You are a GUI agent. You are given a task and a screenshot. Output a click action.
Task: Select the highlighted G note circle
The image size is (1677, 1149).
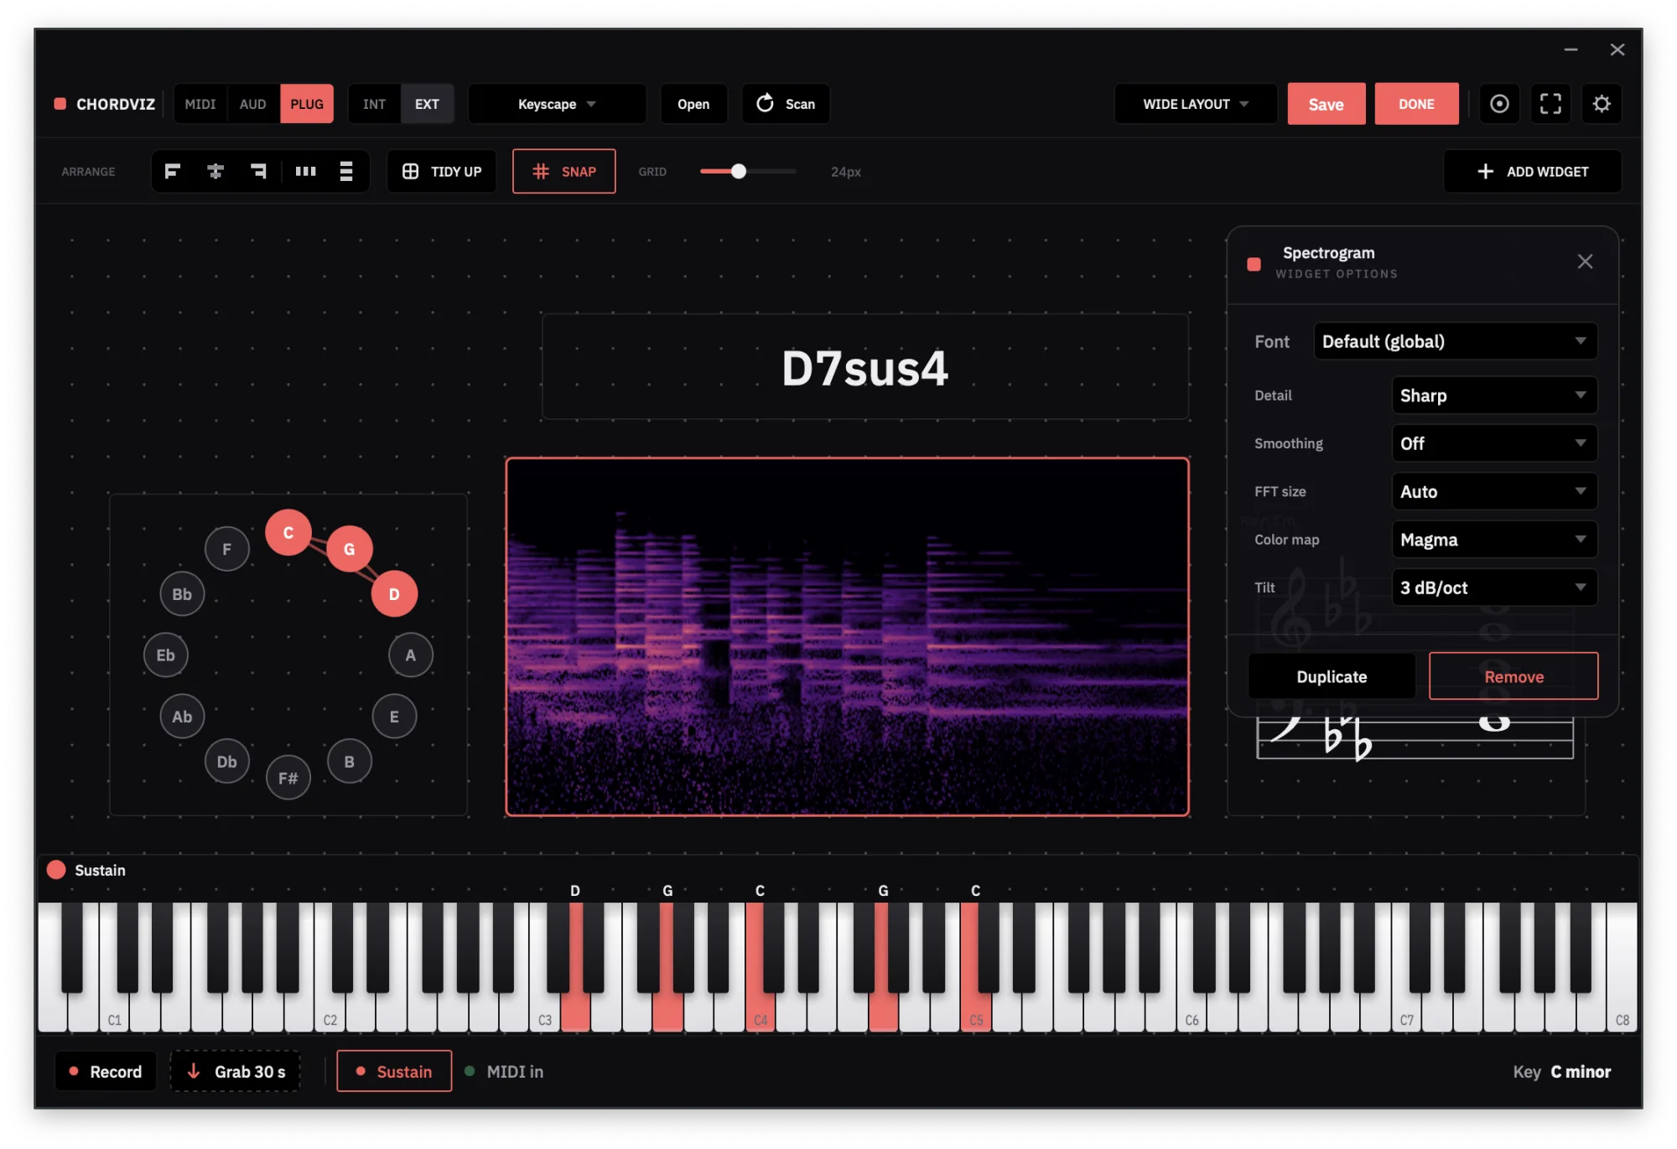pos(349,549)
